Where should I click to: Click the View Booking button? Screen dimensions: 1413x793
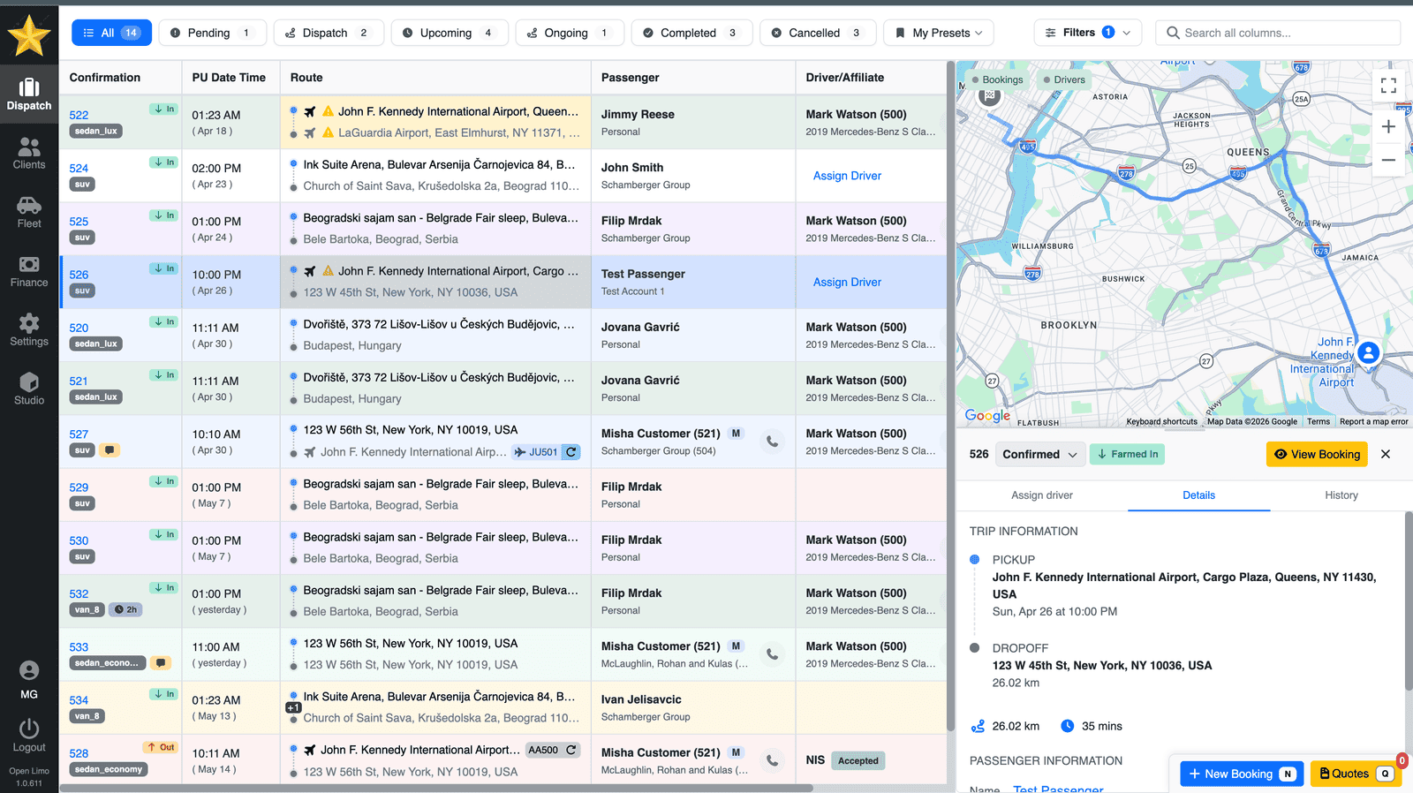pyautogui.click(x=1317, y=454)
